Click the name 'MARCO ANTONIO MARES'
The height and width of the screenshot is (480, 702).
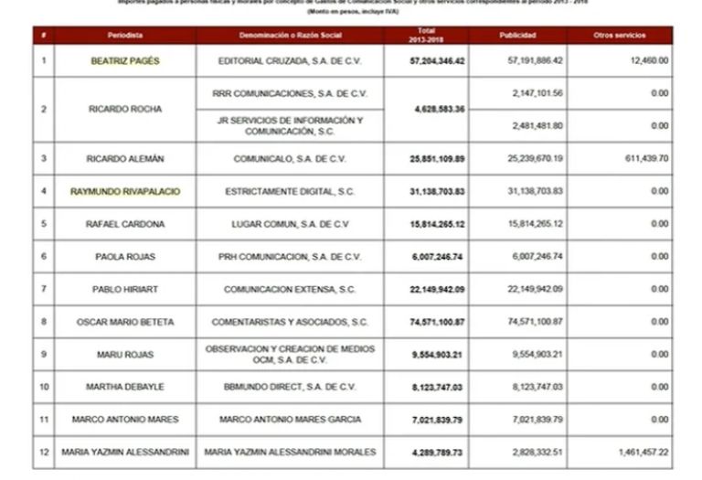point(125,420)
